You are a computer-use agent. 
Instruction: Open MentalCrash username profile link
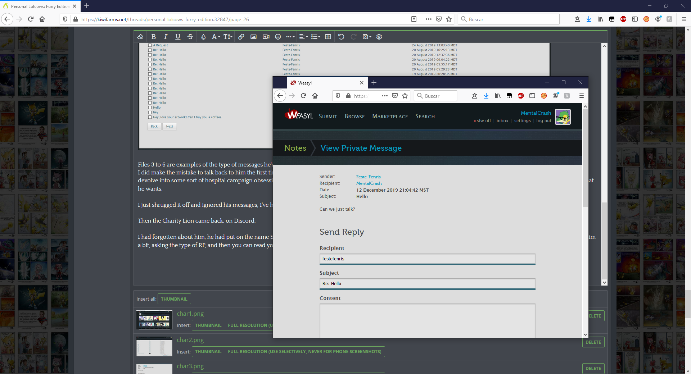click(x=536, y=113)
